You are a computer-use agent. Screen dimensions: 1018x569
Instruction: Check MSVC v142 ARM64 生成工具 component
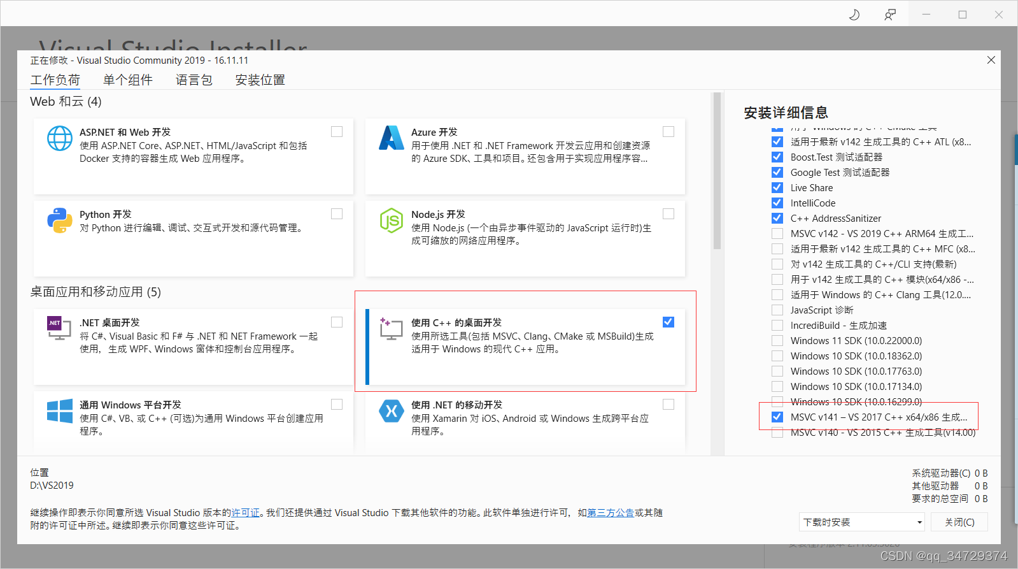pyautogui.click(x=777, y=233)
